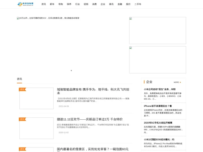
Task: Click summary beginning 另外，免费更换电池
Action: 163,96
